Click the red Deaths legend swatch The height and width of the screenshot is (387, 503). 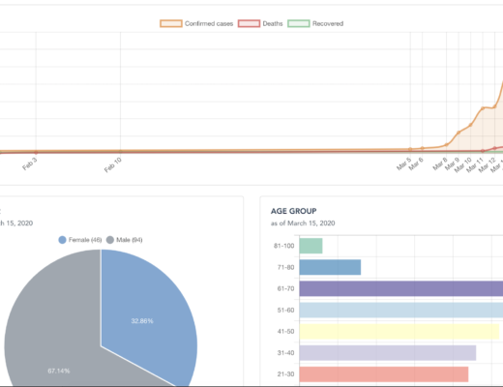pyautogui.click(x=249, y=23)
